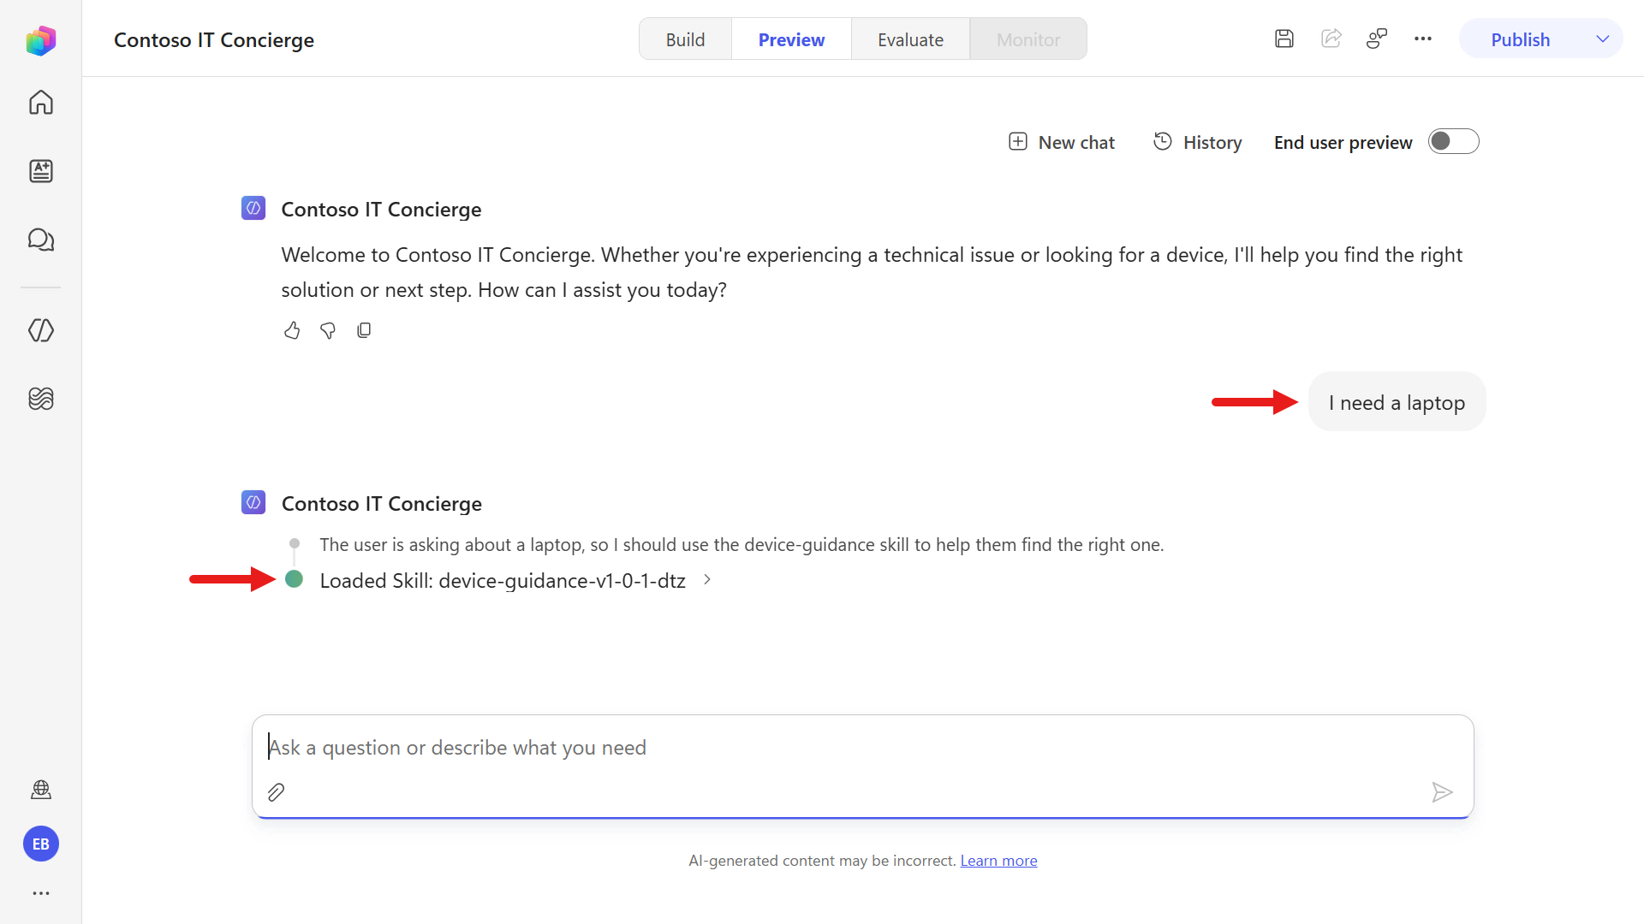Click the second Contoso IT Concierge avatar icon
1644x924 pixels.
[x=253, y=502]
